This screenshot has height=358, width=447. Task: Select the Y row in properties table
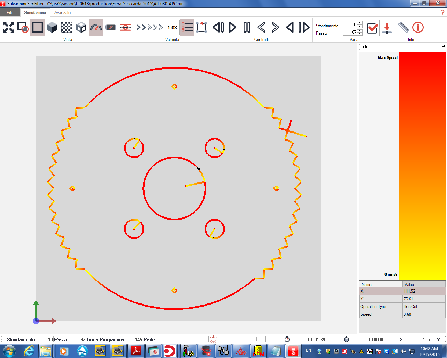[x=402, y=299]
